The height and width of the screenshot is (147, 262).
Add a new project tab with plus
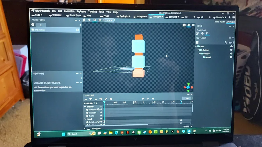click(229, 17)
